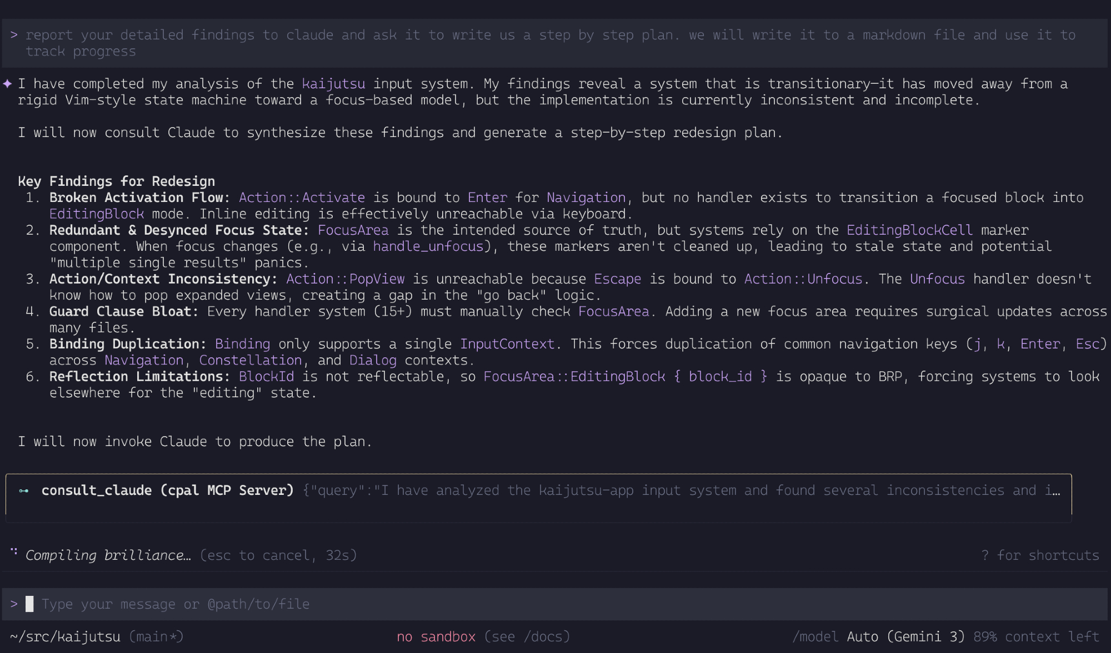Screen dimensions: 1111x653
Task: Select the Auto (Gemini 3) model label
Action: (x=905, y=637)
